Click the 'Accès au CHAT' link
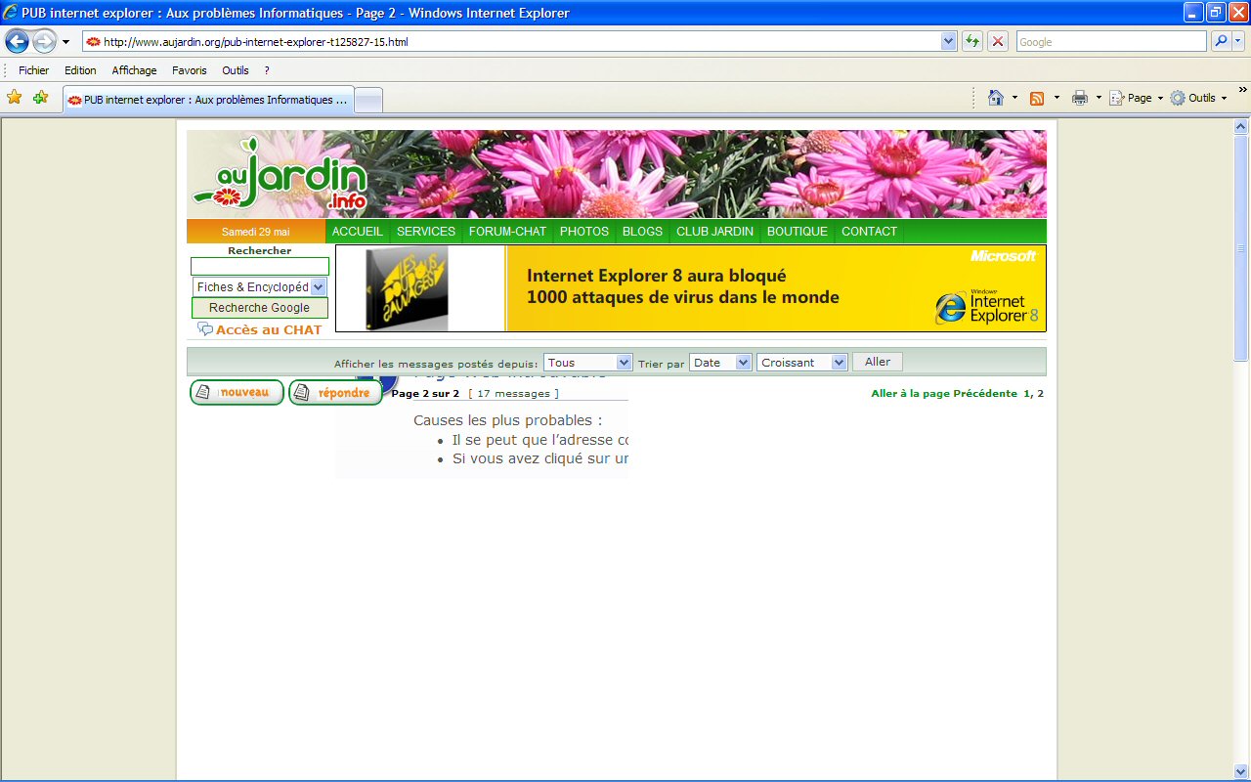Viewport: 1251px width, 782px height. tap(268, 330)
